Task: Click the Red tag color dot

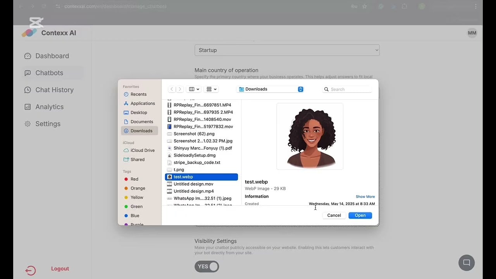Action: coord(126,179)
